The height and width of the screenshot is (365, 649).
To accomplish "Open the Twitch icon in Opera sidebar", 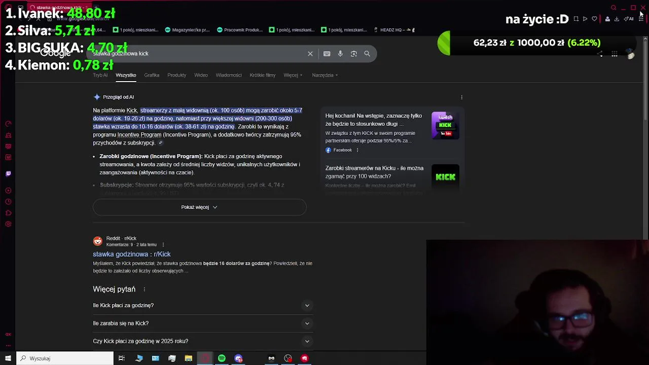I will pos(8,173).
